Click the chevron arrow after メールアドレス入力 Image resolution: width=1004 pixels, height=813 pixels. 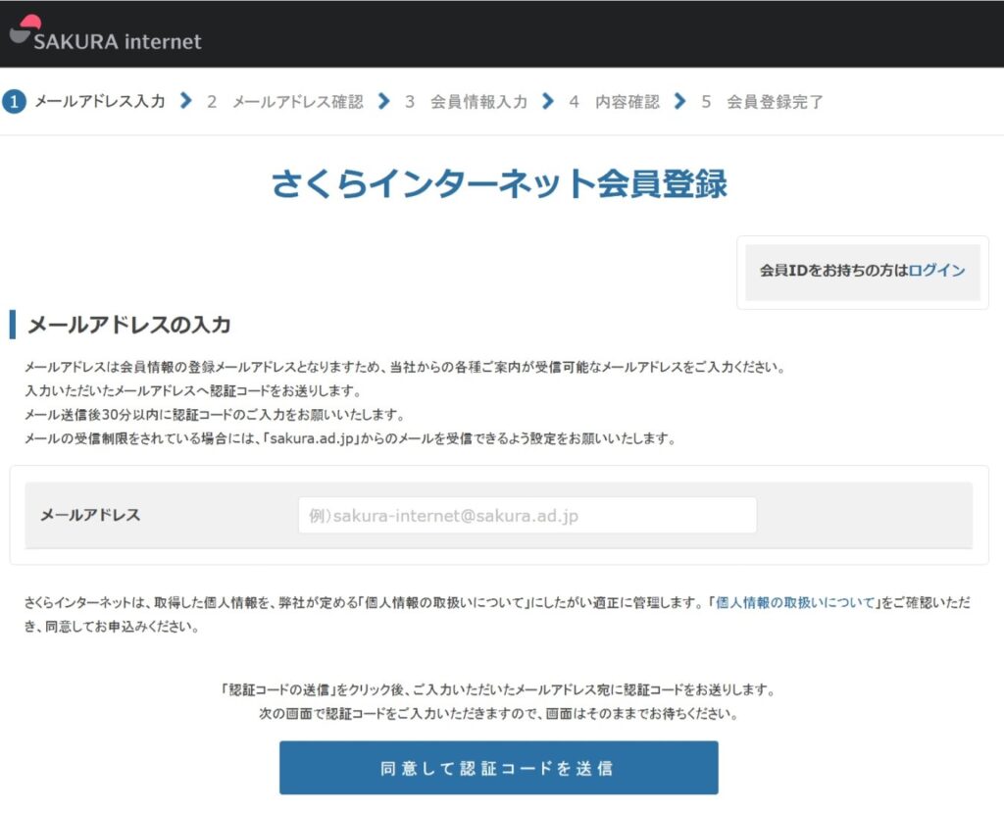tap(186, 102)
